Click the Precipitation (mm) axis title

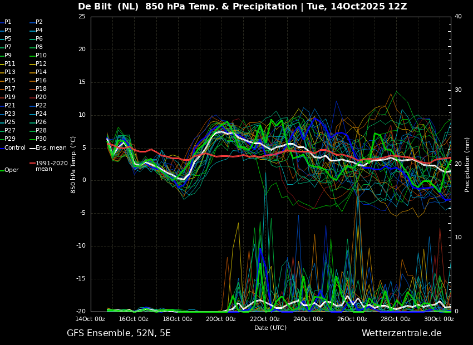pyautogui.click(x=467, y=164)
